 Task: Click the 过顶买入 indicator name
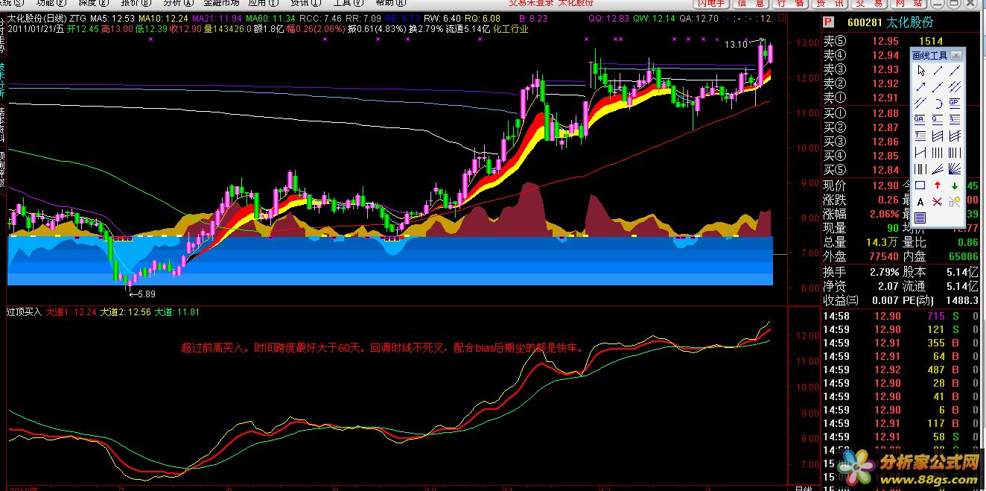[24, 312]
